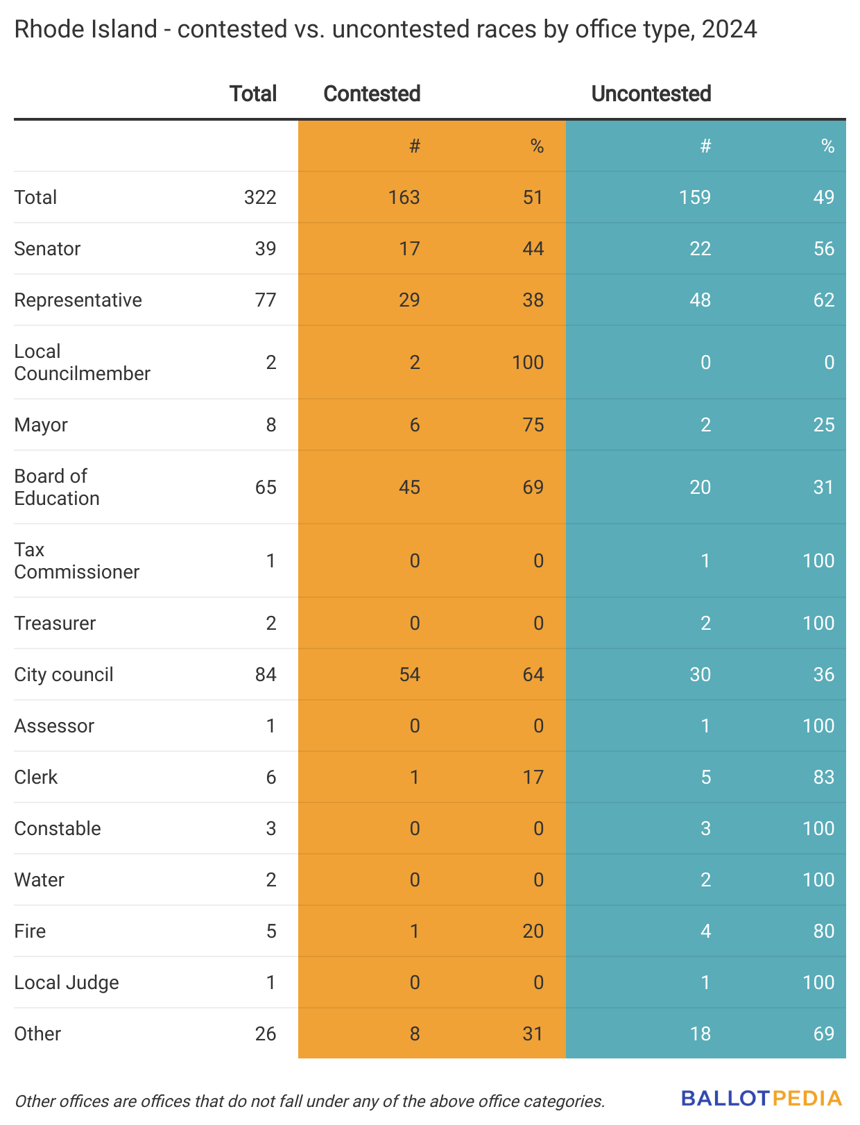Select the Senator row label
This screenshot has height=1125, width=860.
coord(47,248)
